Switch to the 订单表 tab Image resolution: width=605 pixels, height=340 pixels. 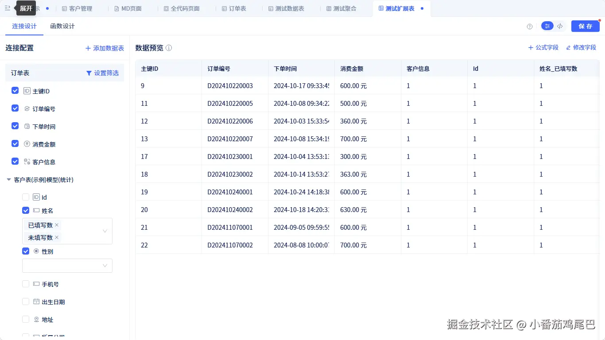point(234,8)
